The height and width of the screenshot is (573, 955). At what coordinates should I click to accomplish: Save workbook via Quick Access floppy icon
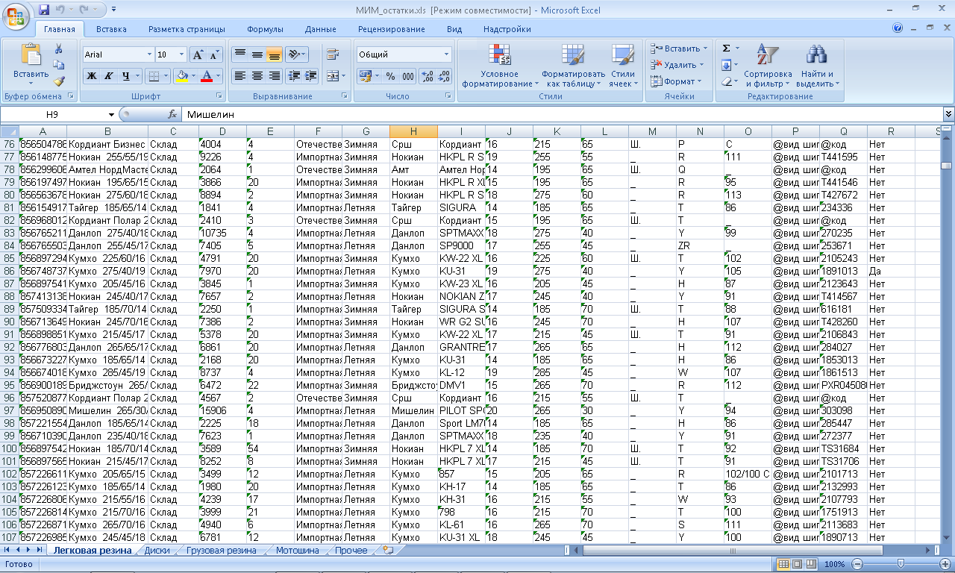pos(44,10)
